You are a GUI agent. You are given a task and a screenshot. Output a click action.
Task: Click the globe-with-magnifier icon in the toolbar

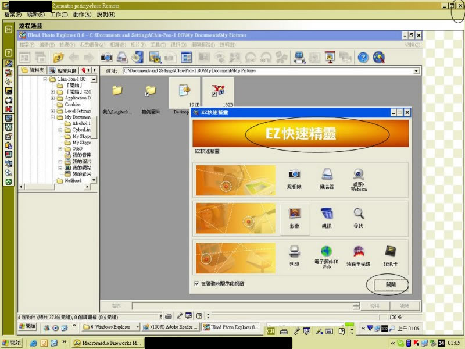point(379,57)
